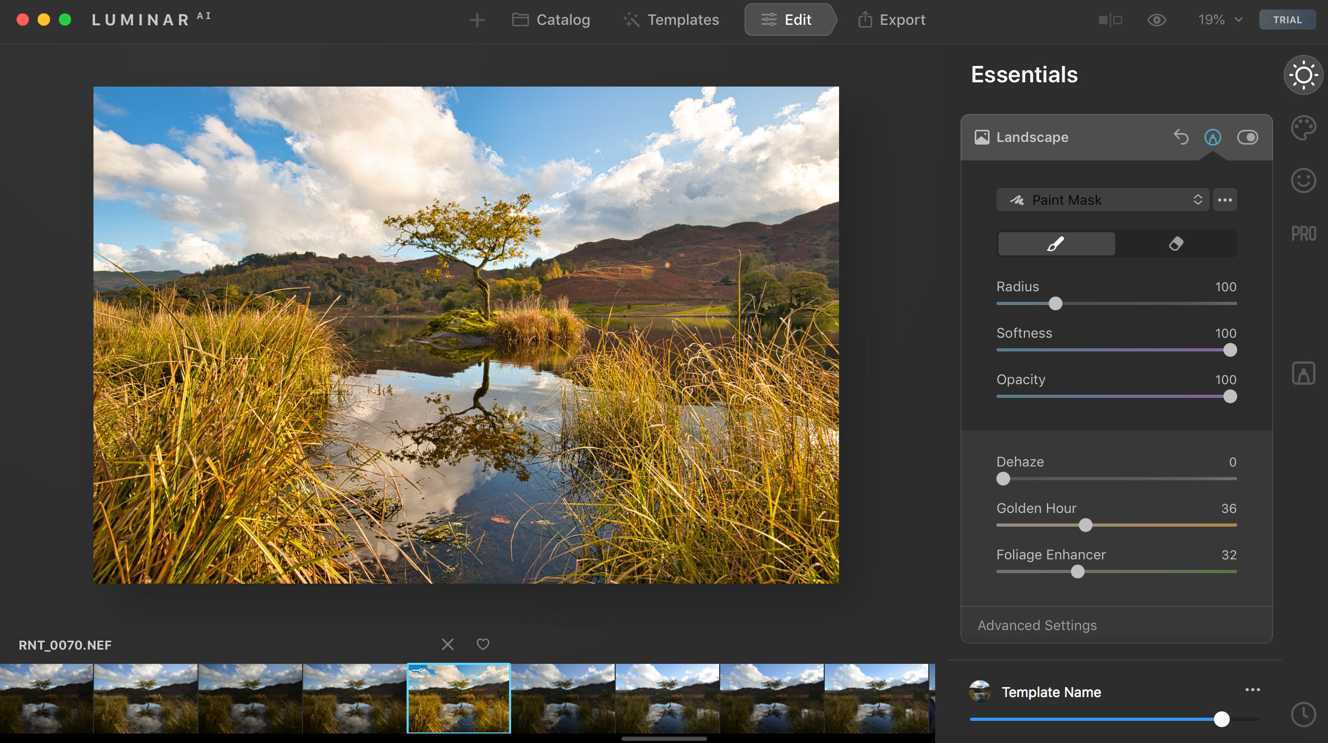
Task: Click the TRIAL button
Action: 1287,20
